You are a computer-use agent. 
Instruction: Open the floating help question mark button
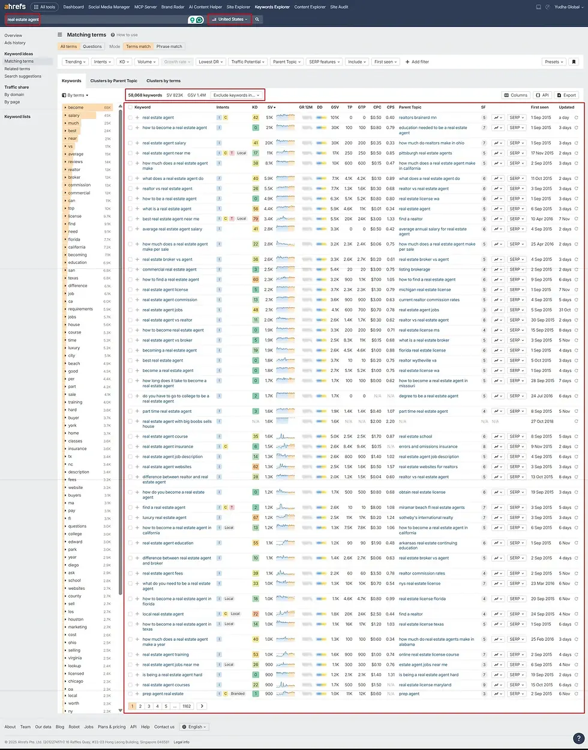[x=578, y=738]
